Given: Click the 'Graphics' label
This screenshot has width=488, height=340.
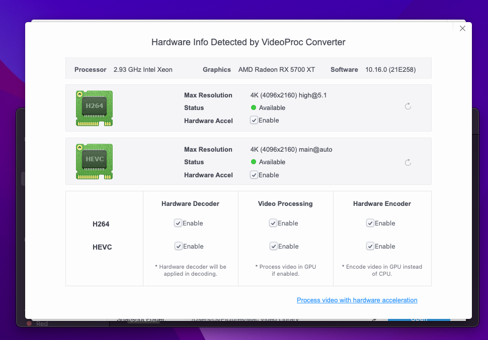Looking at the screenshot, I should (x=217, y=70).
